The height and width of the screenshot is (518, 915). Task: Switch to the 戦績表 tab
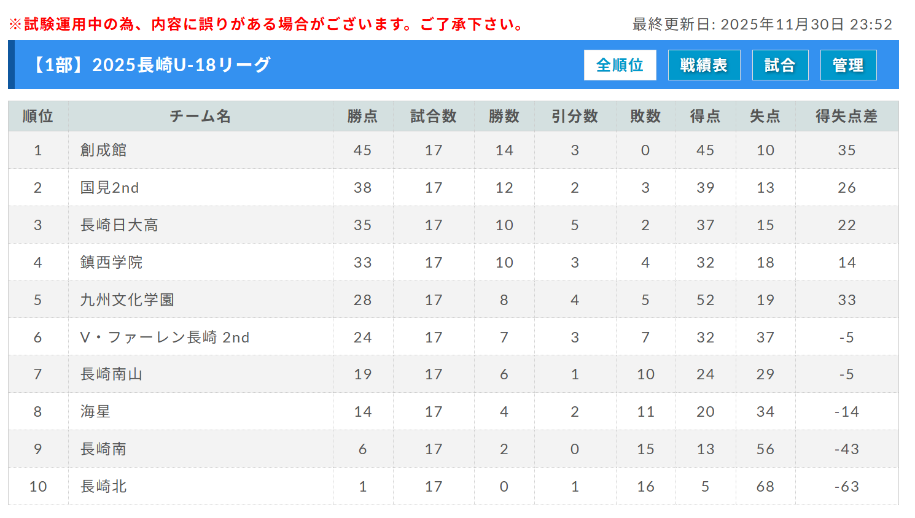click(704, 65)
